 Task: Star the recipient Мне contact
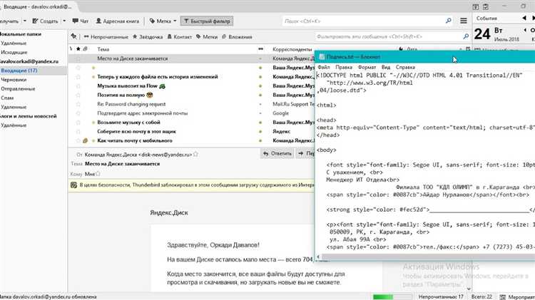tap(98, 174)
